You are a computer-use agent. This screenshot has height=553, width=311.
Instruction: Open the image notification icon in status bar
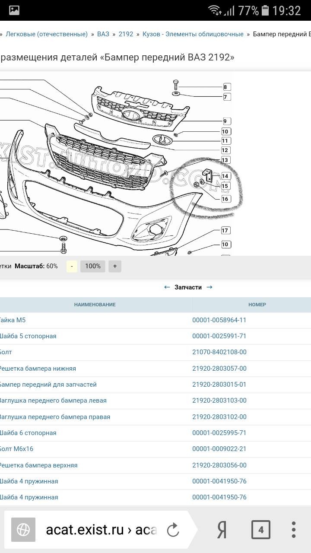(x=14, y=10)
